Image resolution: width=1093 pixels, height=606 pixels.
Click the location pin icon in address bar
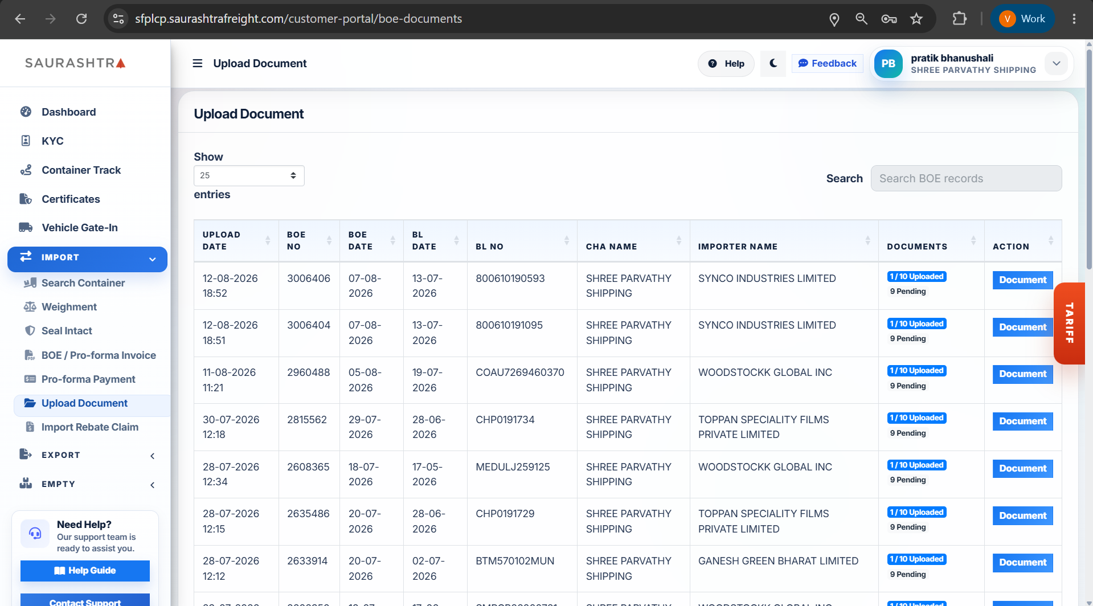pyautogui.click(x=834, y=19)
